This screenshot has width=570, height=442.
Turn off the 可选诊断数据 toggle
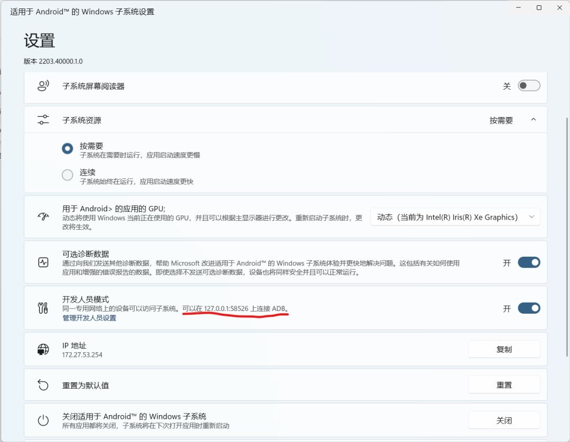(x=529, y=262)
